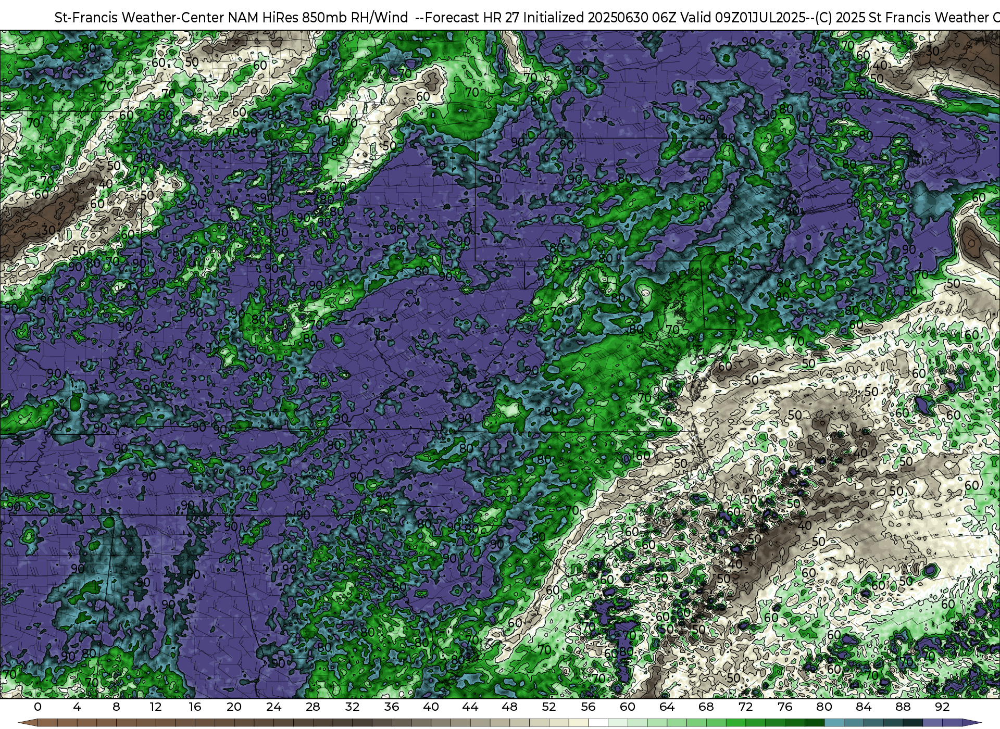The height and width of the screenshot is (729, 1000).
Task: Click the colorbar label '44'
Action: 470,707
